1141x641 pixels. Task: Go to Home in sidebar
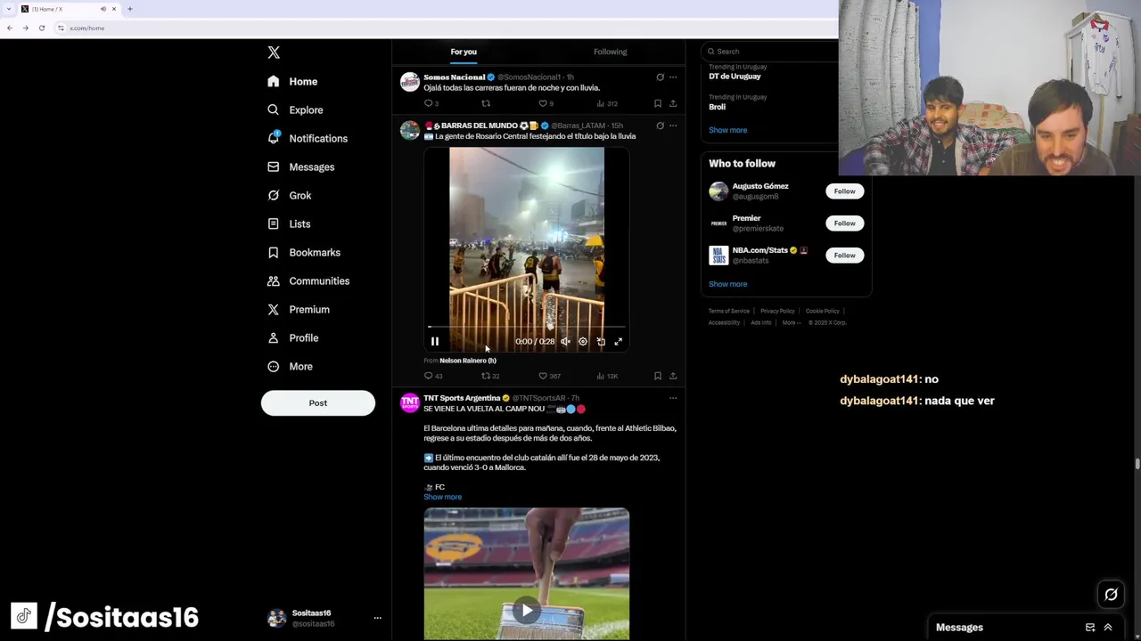coord(292,81)
